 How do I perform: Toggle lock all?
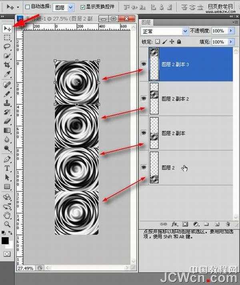(179, 42)
